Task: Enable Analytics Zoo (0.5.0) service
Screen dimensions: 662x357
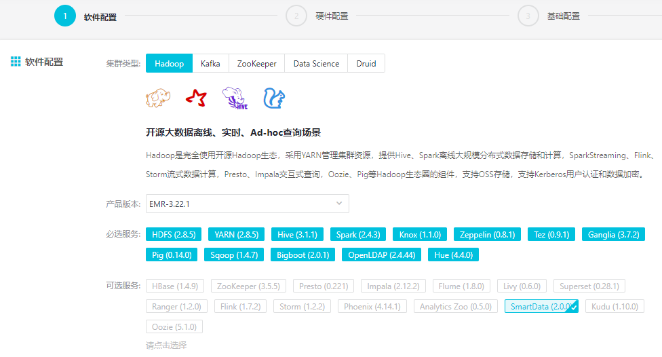Action: coord(456,306)
